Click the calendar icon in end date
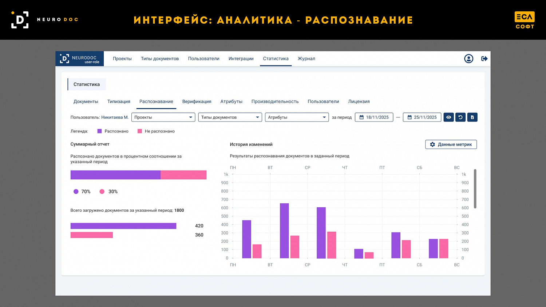546x307 pixels. point(409,117)
